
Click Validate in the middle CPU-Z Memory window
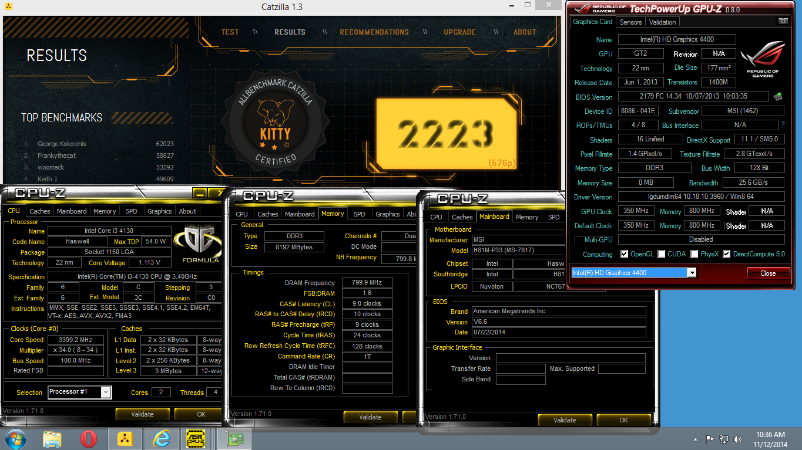click(370, 417)
